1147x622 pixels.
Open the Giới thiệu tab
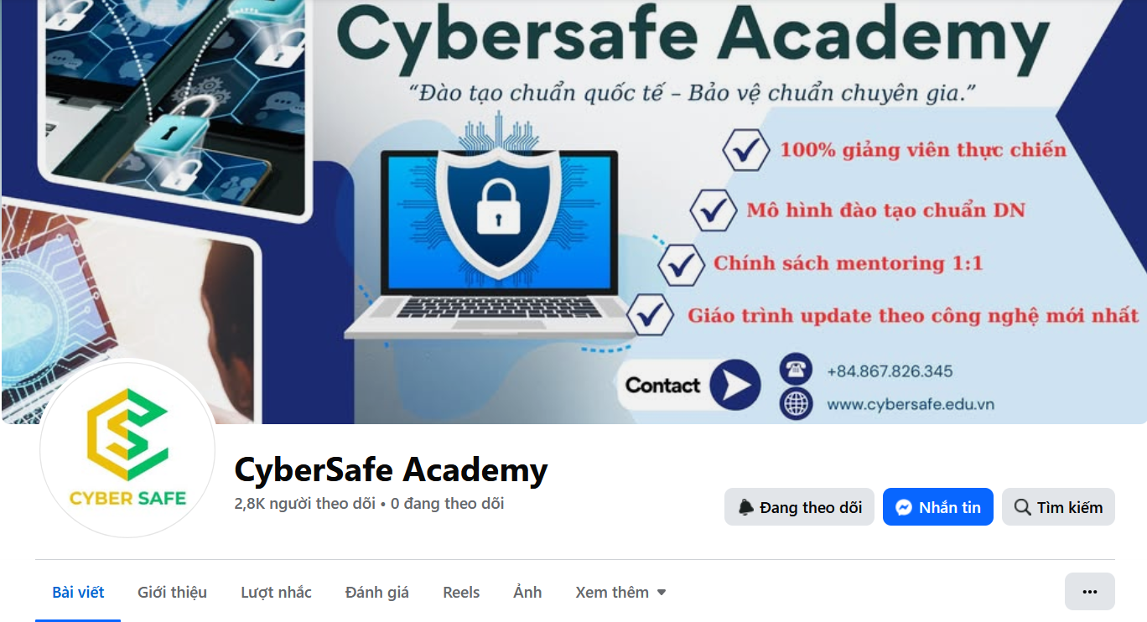coord(172,592)
